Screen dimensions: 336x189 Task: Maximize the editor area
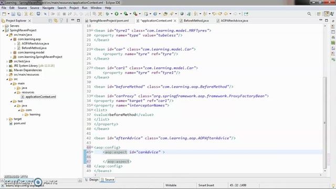click(327, 20)
